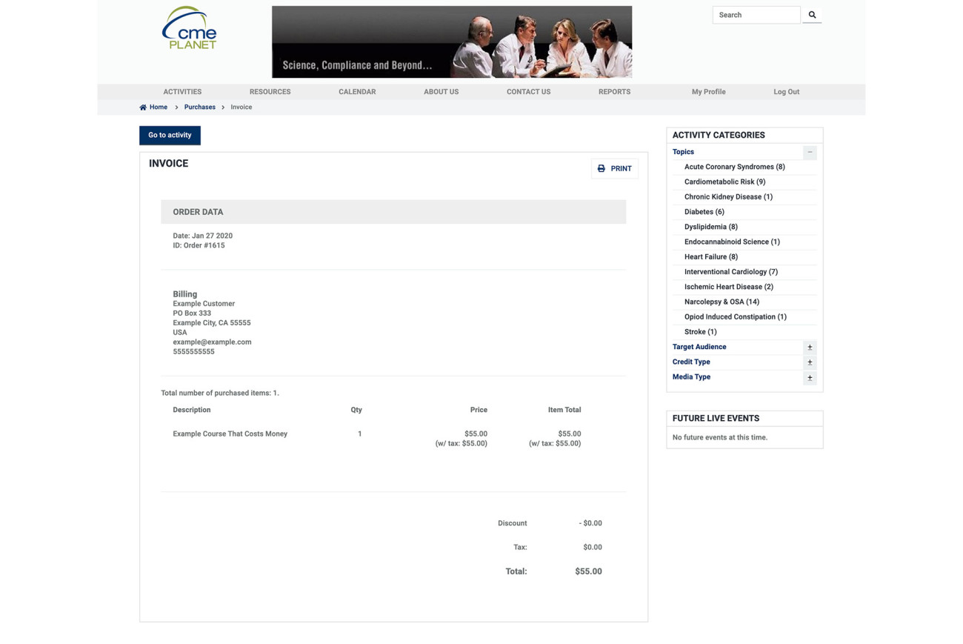Click the Print button on invoice
The width and height of the screenshot is (963, 644).
coord(614,169)
